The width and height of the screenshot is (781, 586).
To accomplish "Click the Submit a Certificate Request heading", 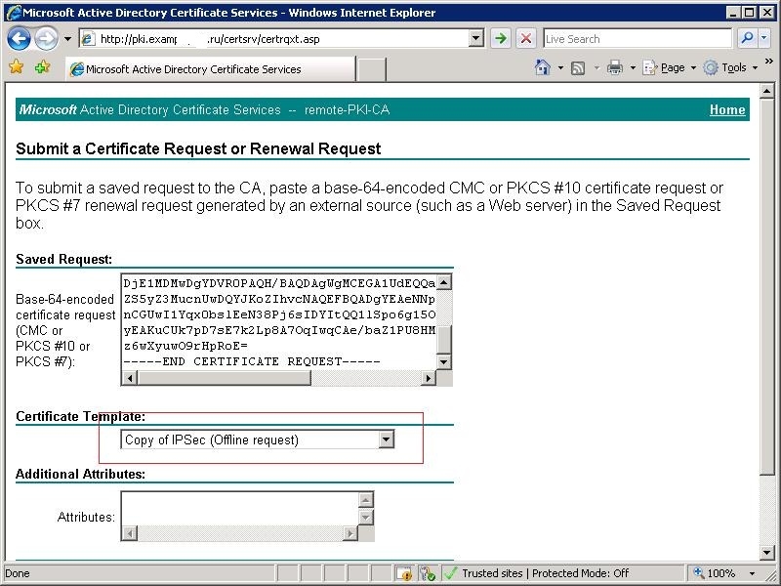I will coord(198,148).
